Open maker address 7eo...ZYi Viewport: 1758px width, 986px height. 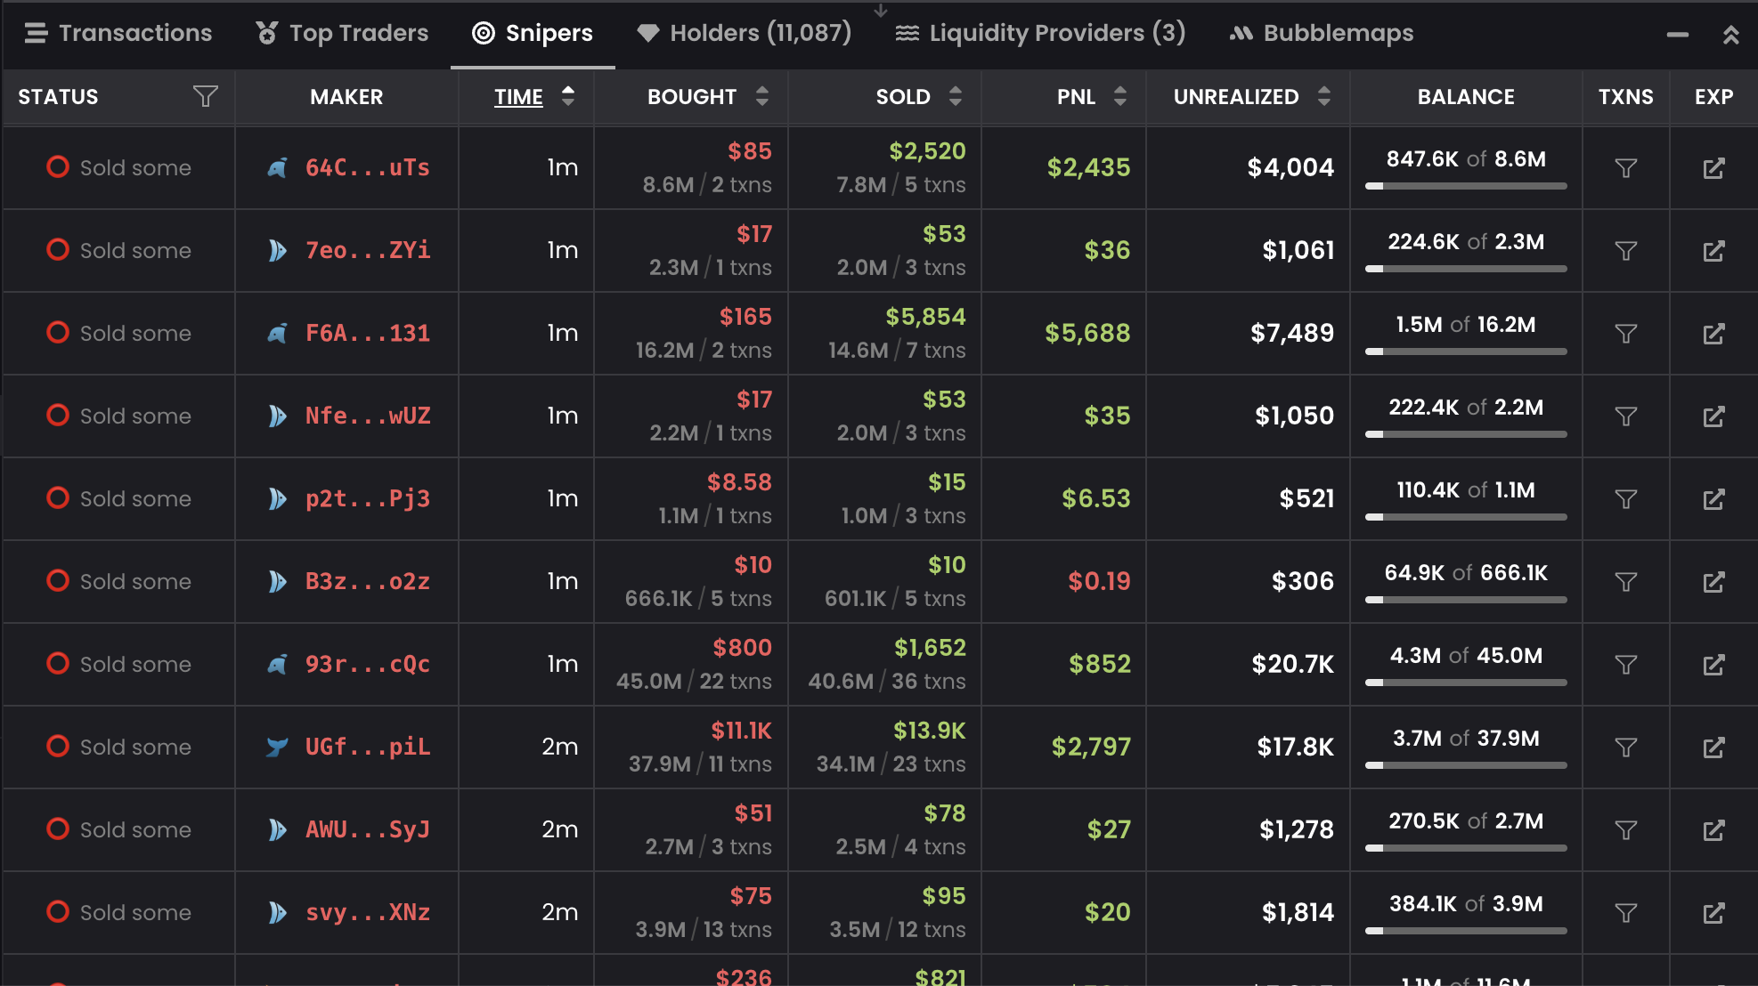[x=368, y=250]
